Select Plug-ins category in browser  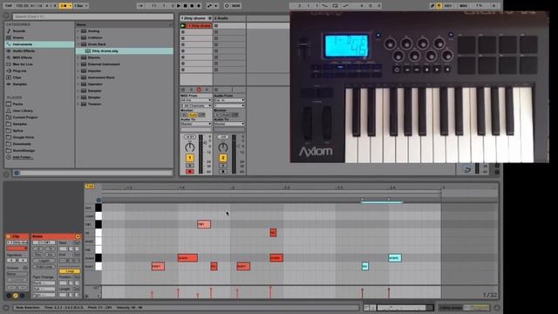point(19,71)
